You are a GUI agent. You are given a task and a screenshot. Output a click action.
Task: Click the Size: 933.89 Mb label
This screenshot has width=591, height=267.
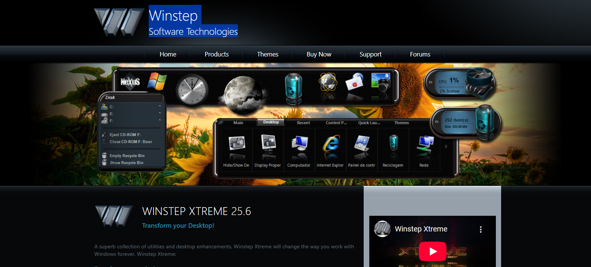456,127
